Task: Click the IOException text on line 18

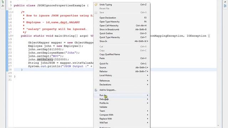Action: (x=196, y=36)
